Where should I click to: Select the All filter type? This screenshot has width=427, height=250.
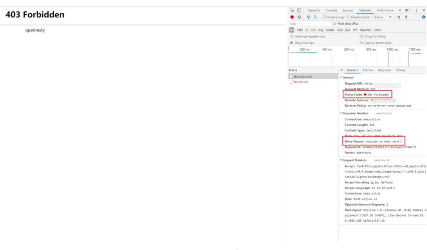(291, 30)
